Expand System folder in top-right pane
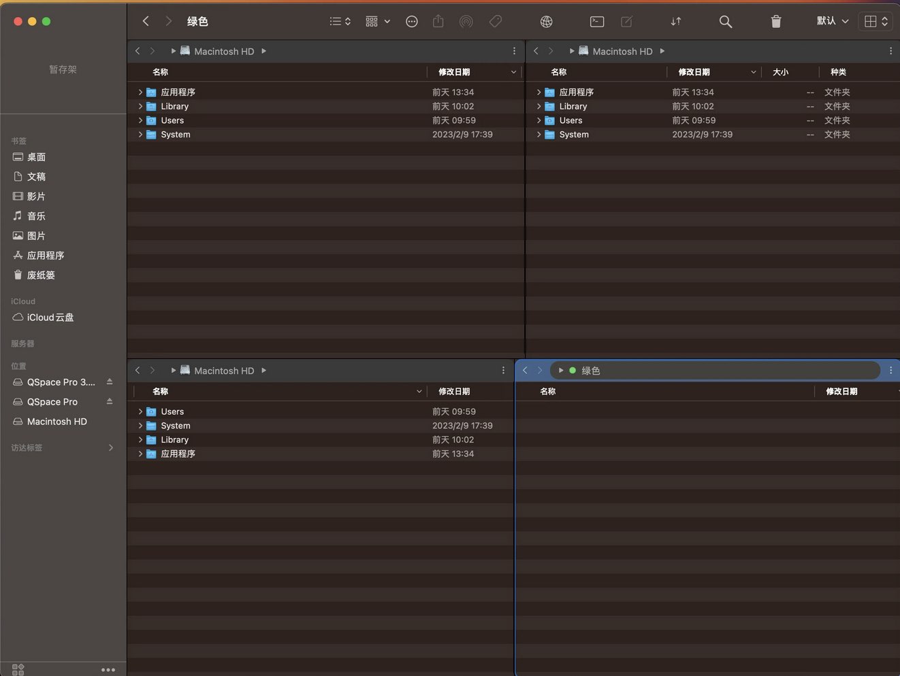Screen dimensions: 900x676 (x=539, y=135)
